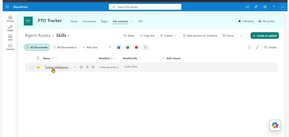Go to the Documents navigation tab
289x137 pixels.
tap(89, 21)
